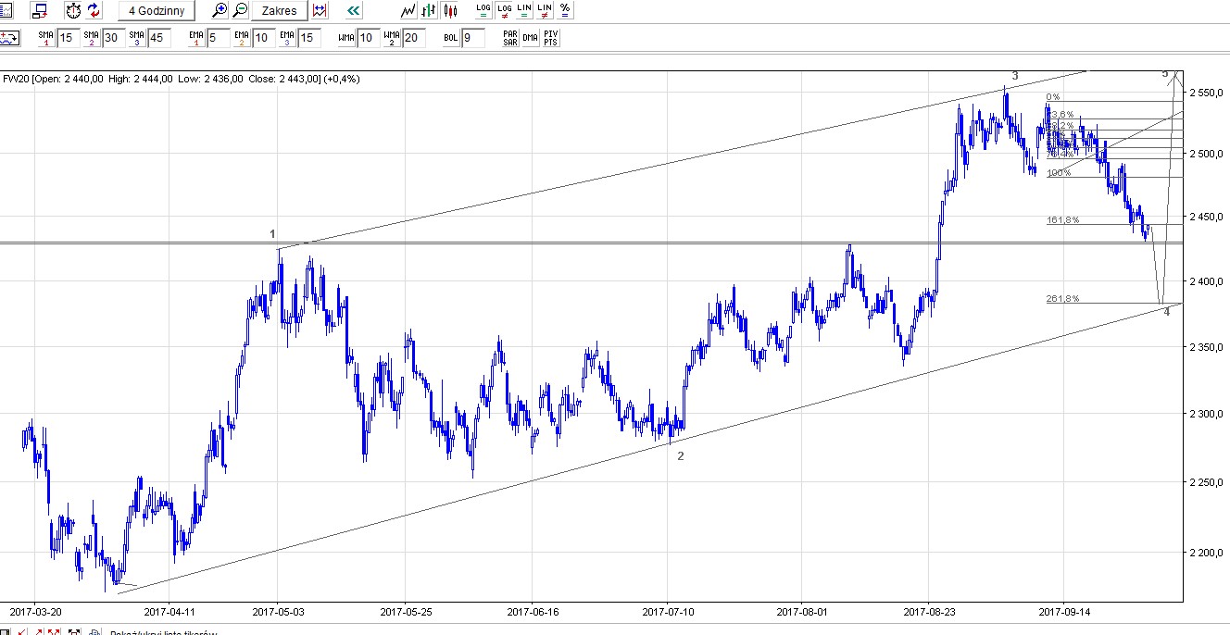
Task: Click the zoom out magnifier icon
Action: pos(240,11)
